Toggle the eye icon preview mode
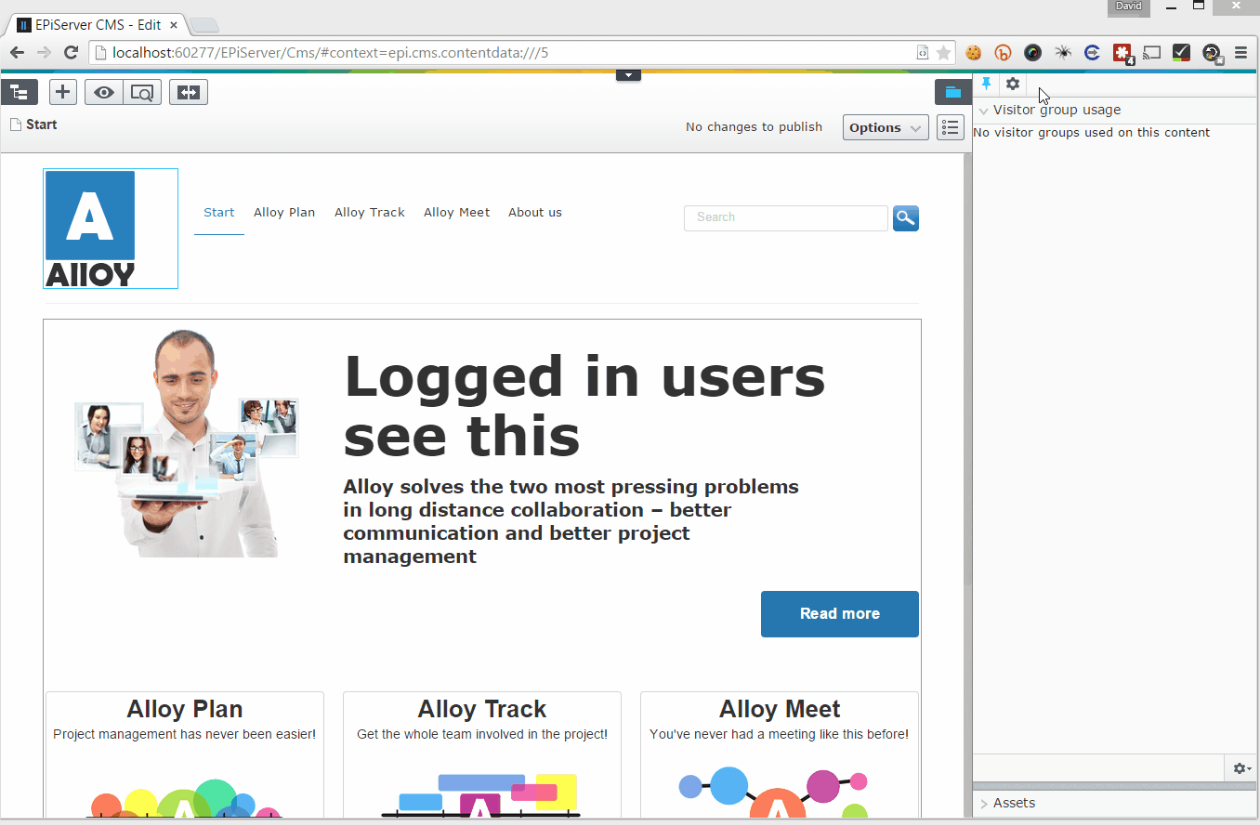1260x826 pixels. 104,92
